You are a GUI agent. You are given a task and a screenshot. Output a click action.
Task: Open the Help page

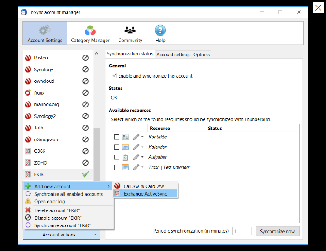pos(160,33)
